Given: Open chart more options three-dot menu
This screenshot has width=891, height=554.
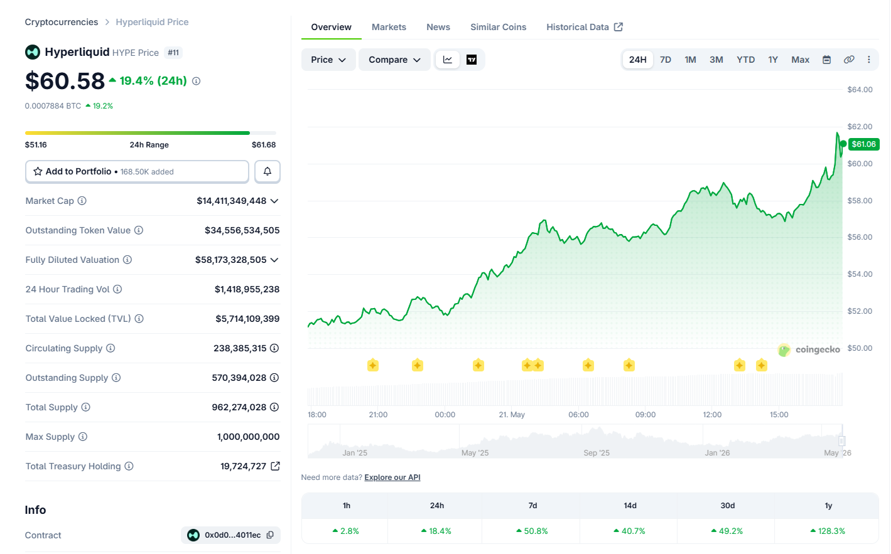Looking at the screenshot, I should point(869,60).
